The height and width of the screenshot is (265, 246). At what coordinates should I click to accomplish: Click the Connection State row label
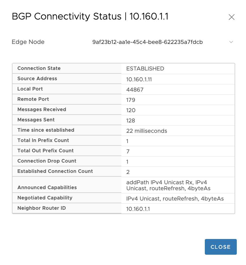pyautogui.click(x=39, y=68)
